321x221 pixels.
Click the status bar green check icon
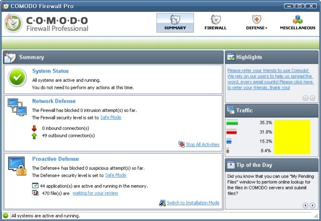[5, 215]
